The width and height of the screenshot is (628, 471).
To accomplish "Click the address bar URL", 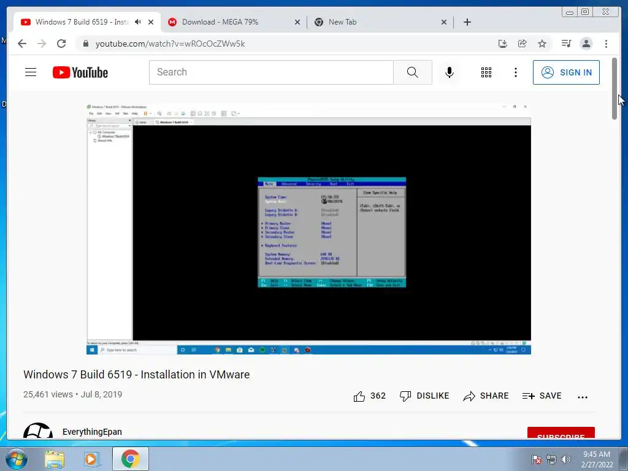I will click(x=170, y=44).
